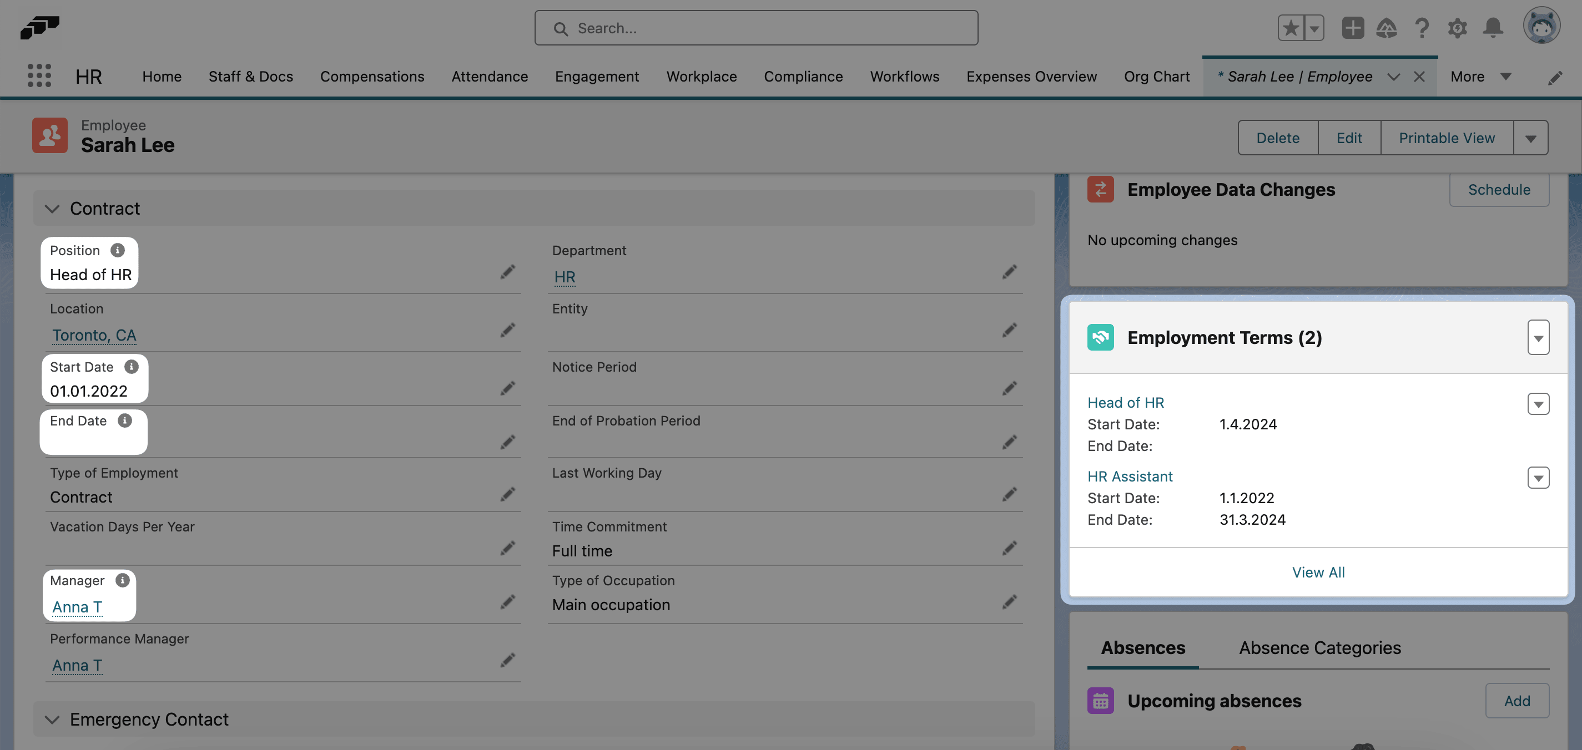Open the Notifications bell

point(1493,28)
